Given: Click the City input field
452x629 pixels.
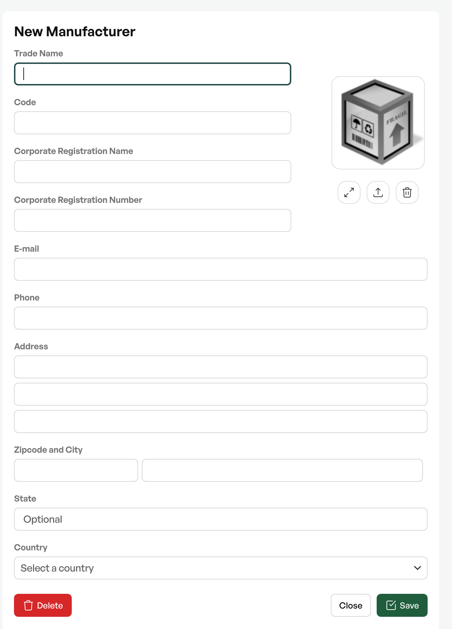Looking at the screenshot, I should coord(282,470).
